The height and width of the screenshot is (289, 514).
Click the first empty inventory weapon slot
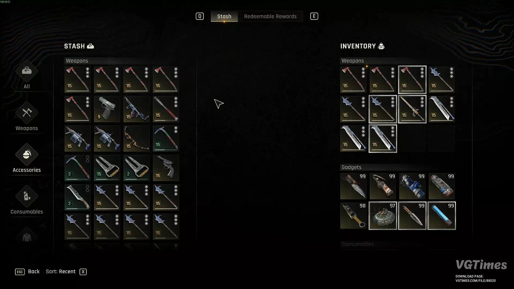pyautogui.click(x=412, y=139)
